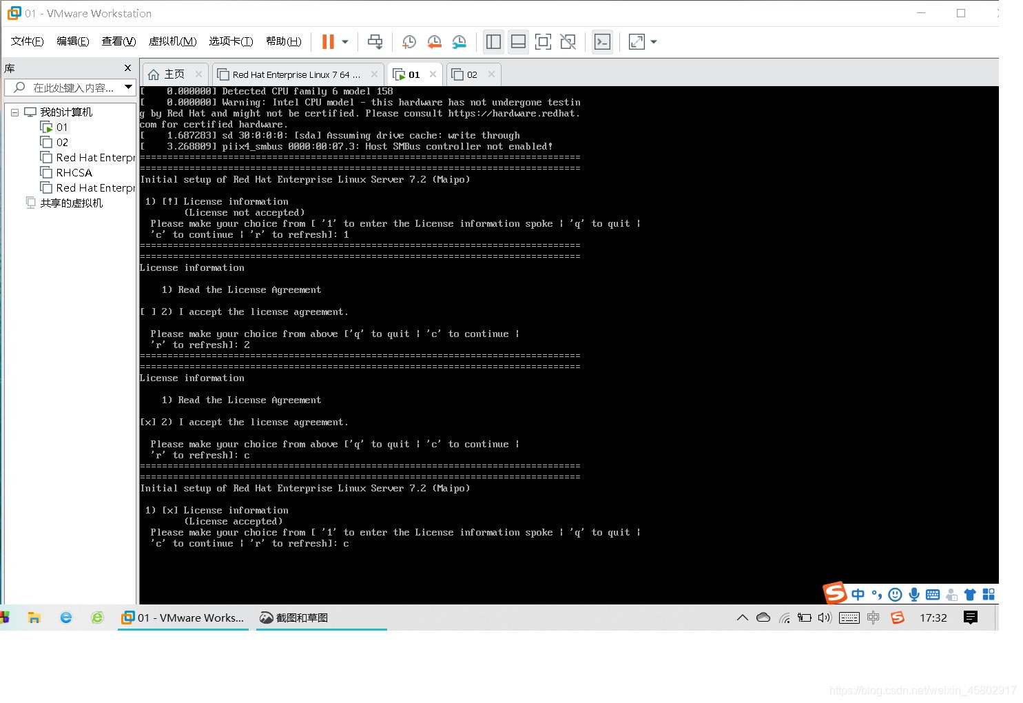This screenshot has height=703, width=1023.
Task: Toggle Sogou Chinese/English mode 中 button
Action: point(858,594)
